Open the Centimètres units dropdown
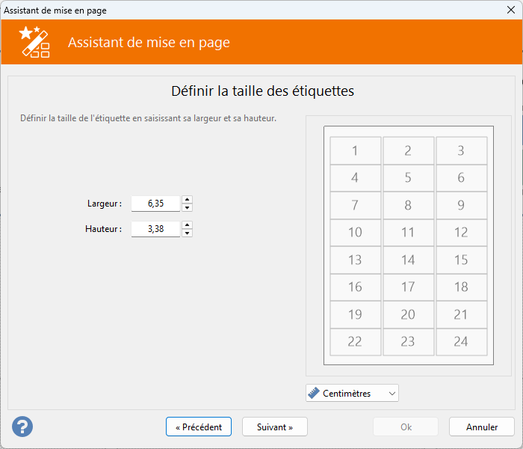Screen dimensions: 523x449 click(352, 393)
